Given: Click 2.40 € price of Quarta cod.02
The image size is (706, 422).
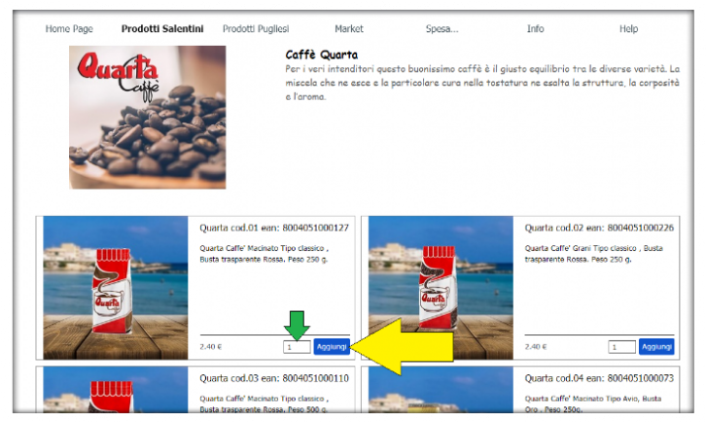Looking at the screenshot, I should point(536,347).
